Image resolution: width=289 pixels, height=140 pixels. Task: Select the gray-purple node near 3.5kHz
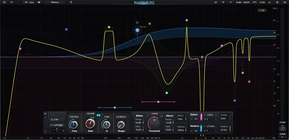tap(202, 57)
